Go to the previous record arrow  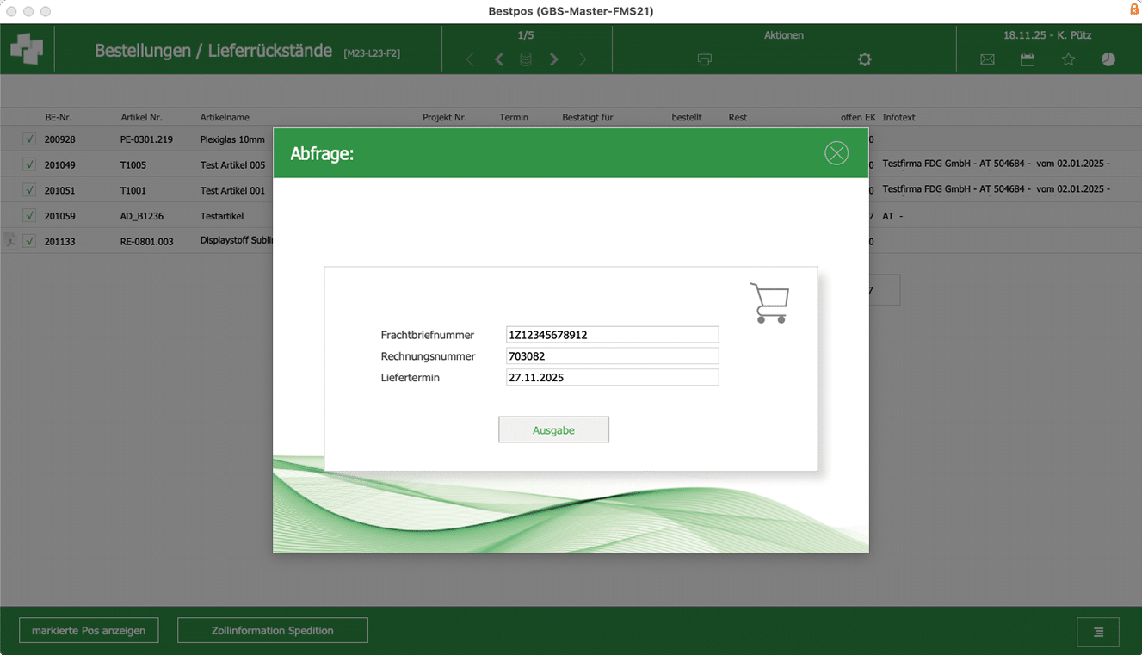499,59
